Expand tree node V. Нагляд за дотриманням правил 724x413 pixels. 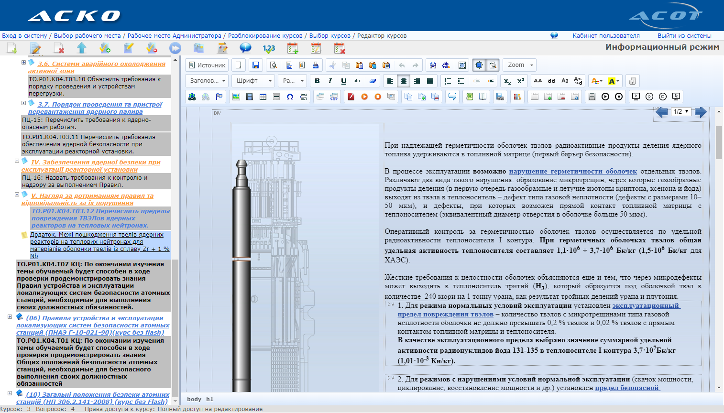point(17,194)
